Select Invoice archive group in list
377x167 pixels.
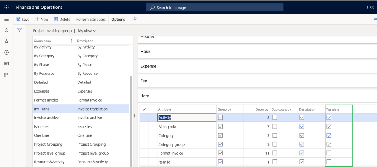[46, 118]
